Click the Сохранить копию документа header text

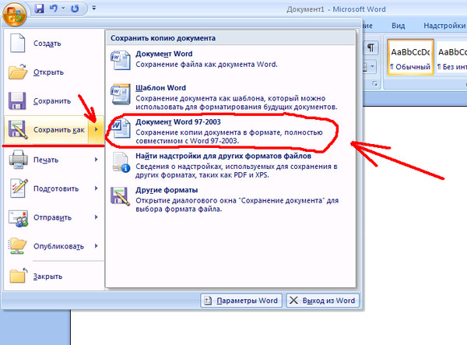coord(163,38)
